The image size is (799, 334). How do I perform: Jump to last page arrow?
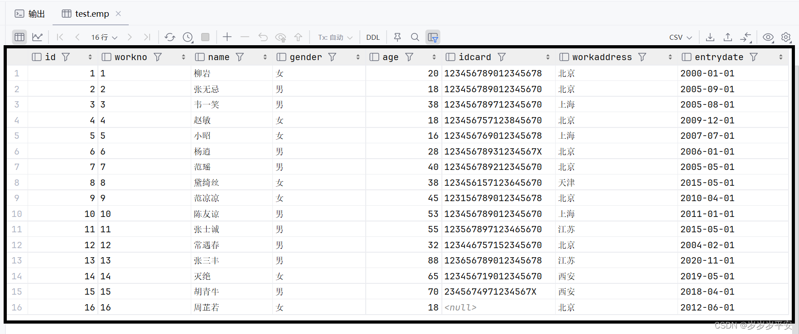(147, 37)
